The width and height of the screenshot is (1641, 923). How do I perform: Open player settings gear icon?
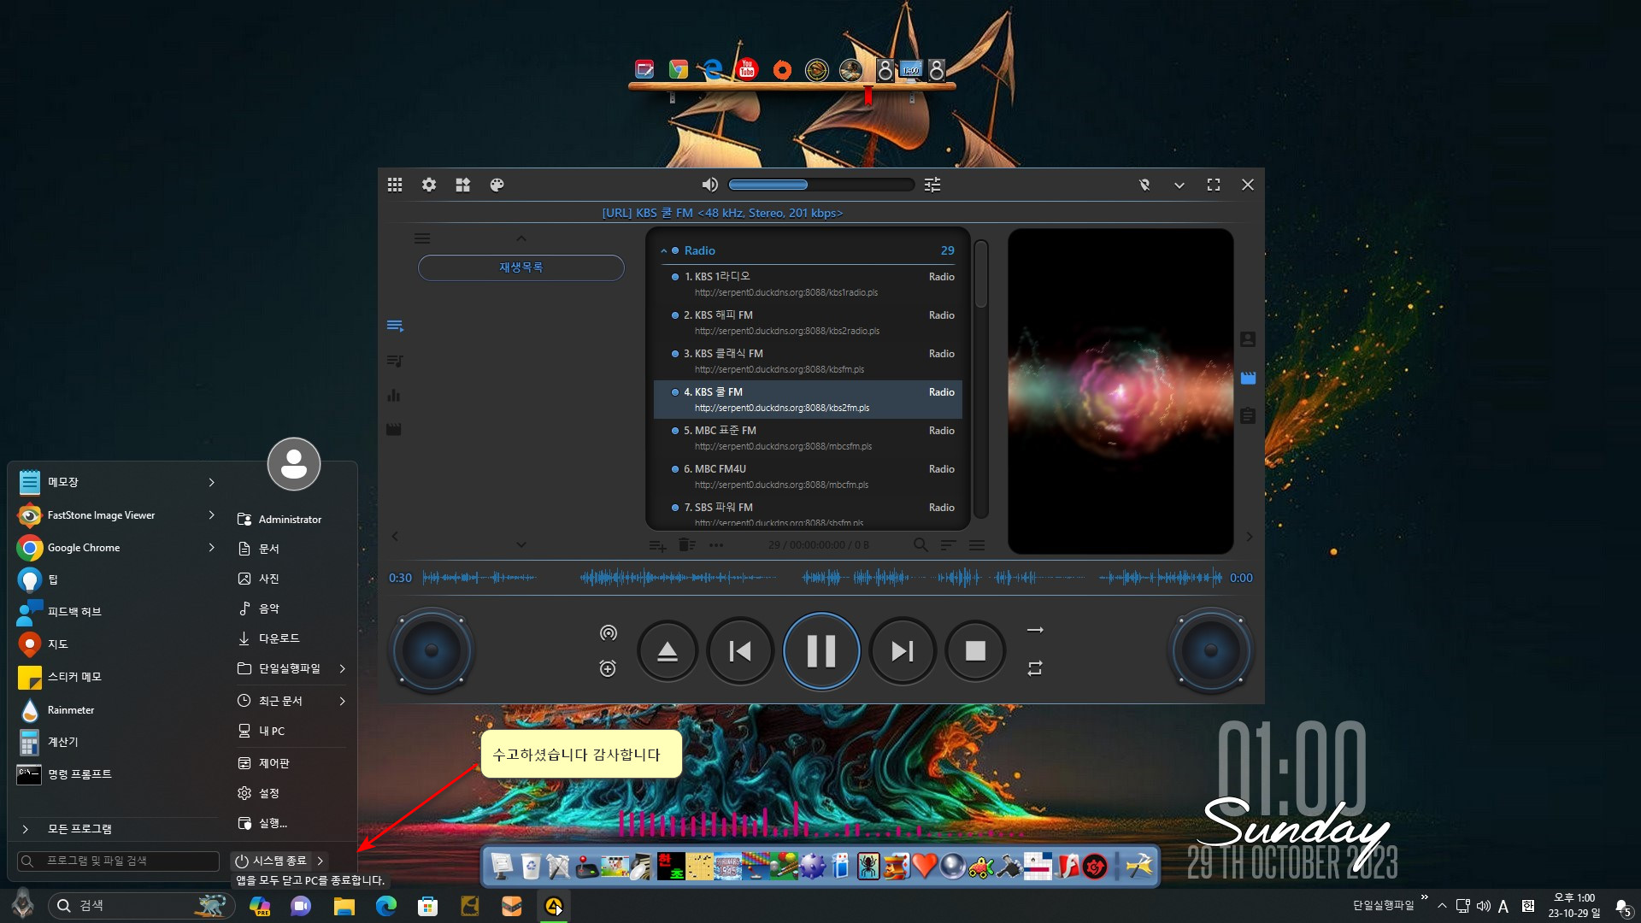point(429,185)
